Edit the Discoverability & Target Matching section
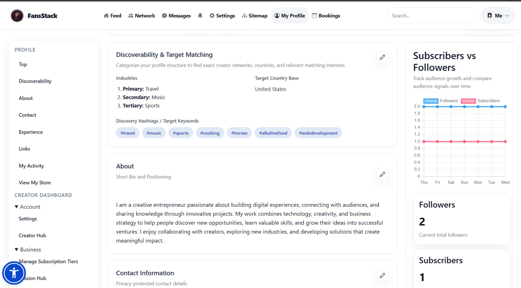Viewport: 521px width, 288px height. (x=382, y=57)
